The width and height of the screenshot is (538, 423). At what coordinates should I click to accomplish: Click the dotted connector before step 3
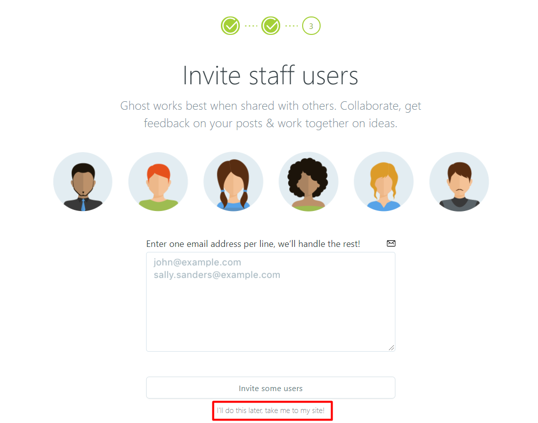click(291, 26)
